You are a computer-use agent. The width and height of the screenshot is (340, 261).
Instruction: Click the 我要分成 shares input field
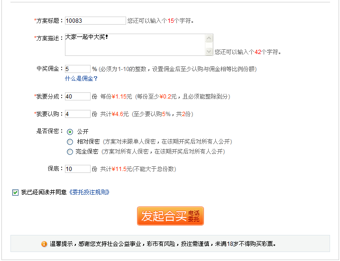[77, 97]
